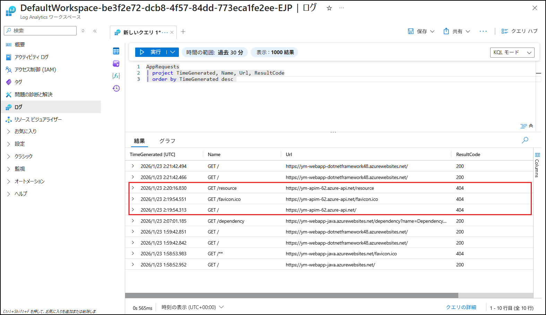Click the horizontal results scrollbar
The image size is (546, 315).
tap(292, 296)
